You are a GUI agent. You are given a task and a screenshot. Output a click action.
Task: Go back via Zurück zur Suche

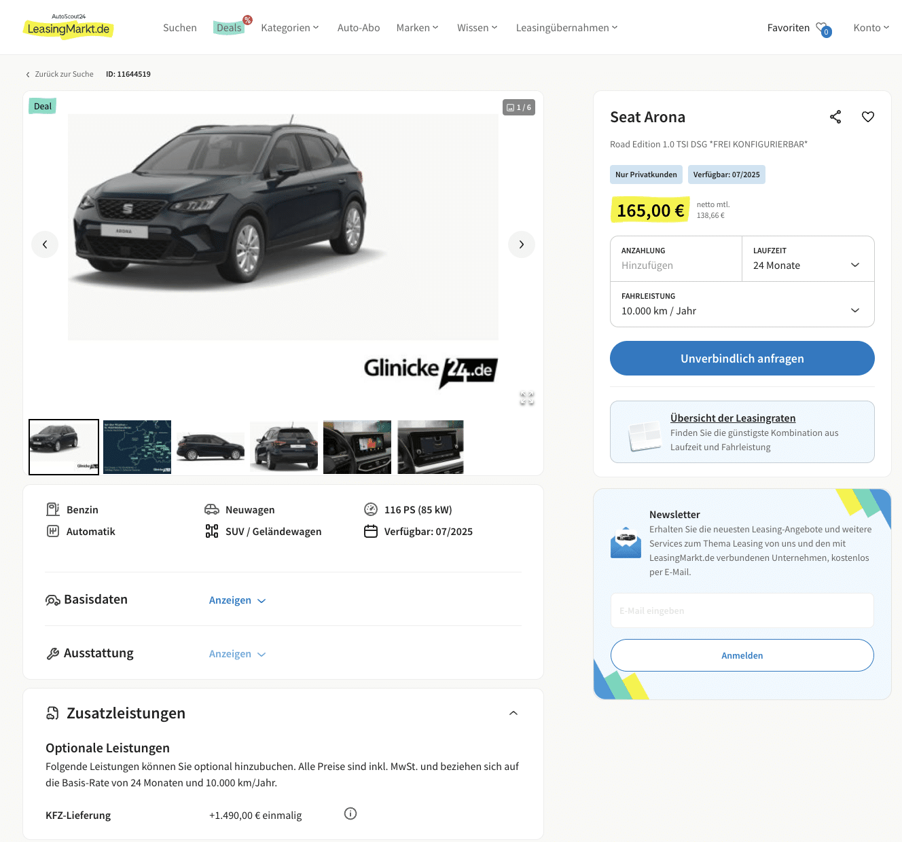click(x=60, y=74)
